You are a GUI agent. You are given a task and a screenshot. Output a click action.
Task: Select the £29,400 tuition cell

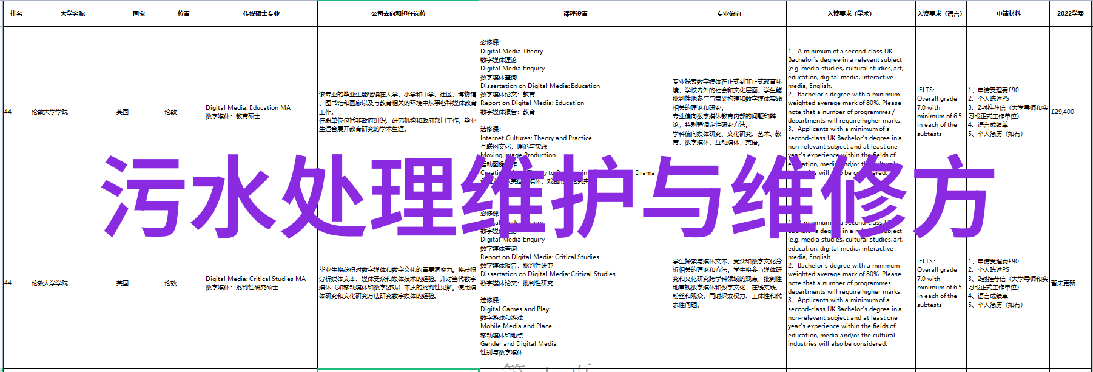(1071, 112)
